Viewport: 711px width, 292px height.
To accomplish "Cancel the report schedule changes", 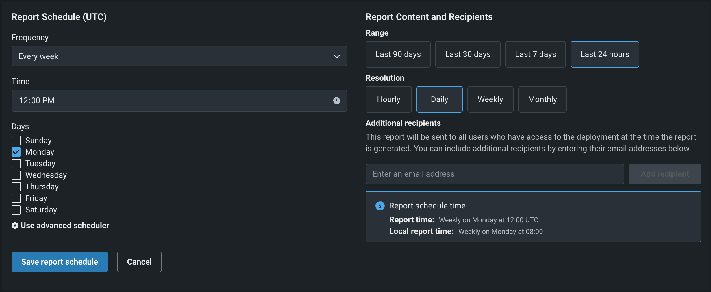I will click(139, 262).
